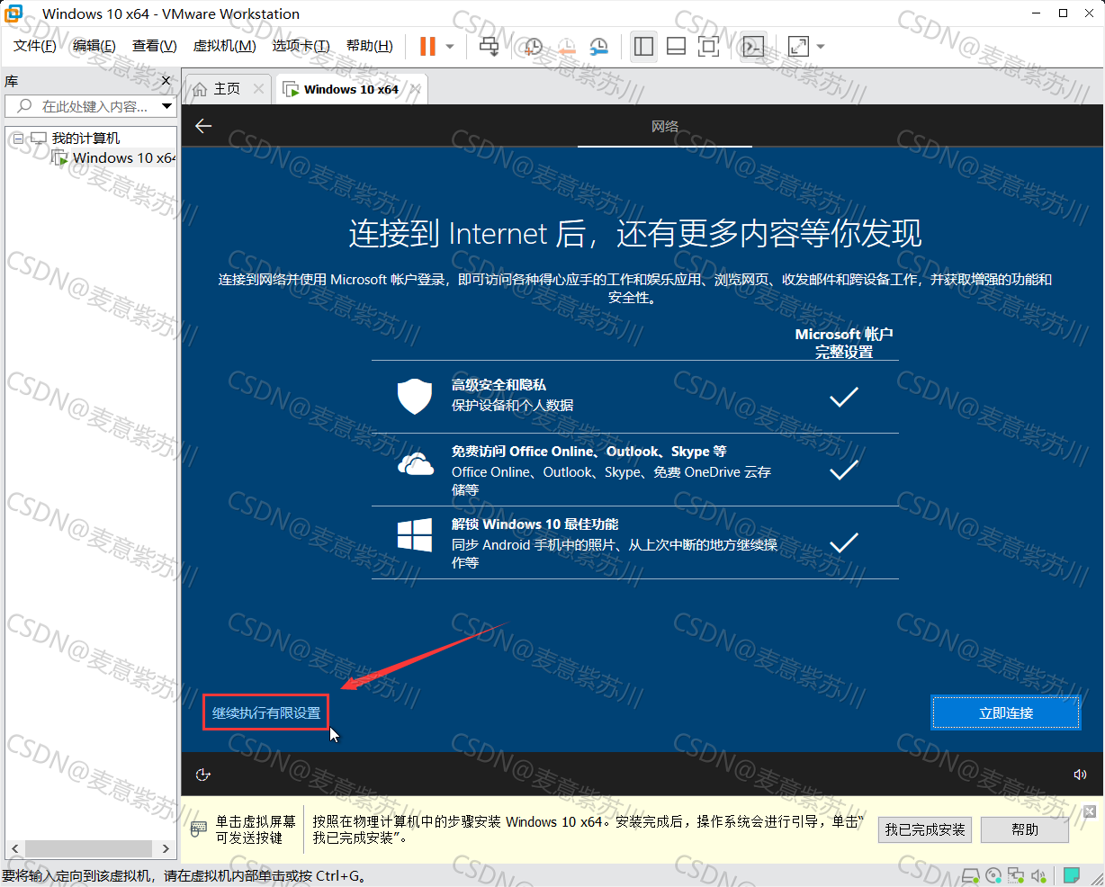Open the ease of access icon in setup
This screenshot has height=887, width=1105.
pyautogui.click(x=203, y=775)
